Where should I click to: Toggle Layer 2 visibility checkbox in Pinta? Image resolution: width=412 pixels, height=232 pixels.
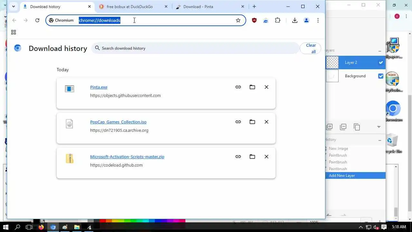point(381,63)
